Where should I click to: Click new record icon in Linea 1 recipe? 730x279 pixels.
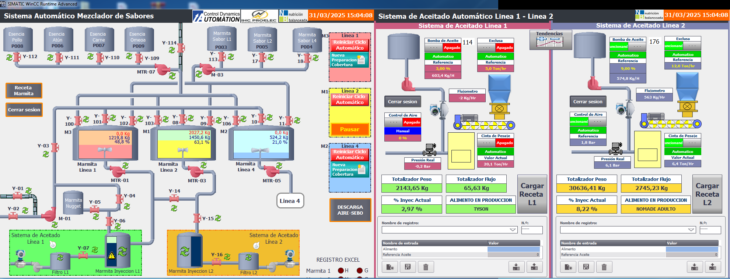390,267
